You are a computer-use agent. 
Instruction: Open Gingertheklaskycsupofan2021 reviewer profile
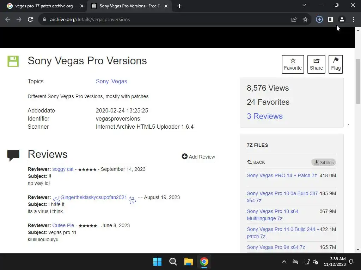pos(94,197)
